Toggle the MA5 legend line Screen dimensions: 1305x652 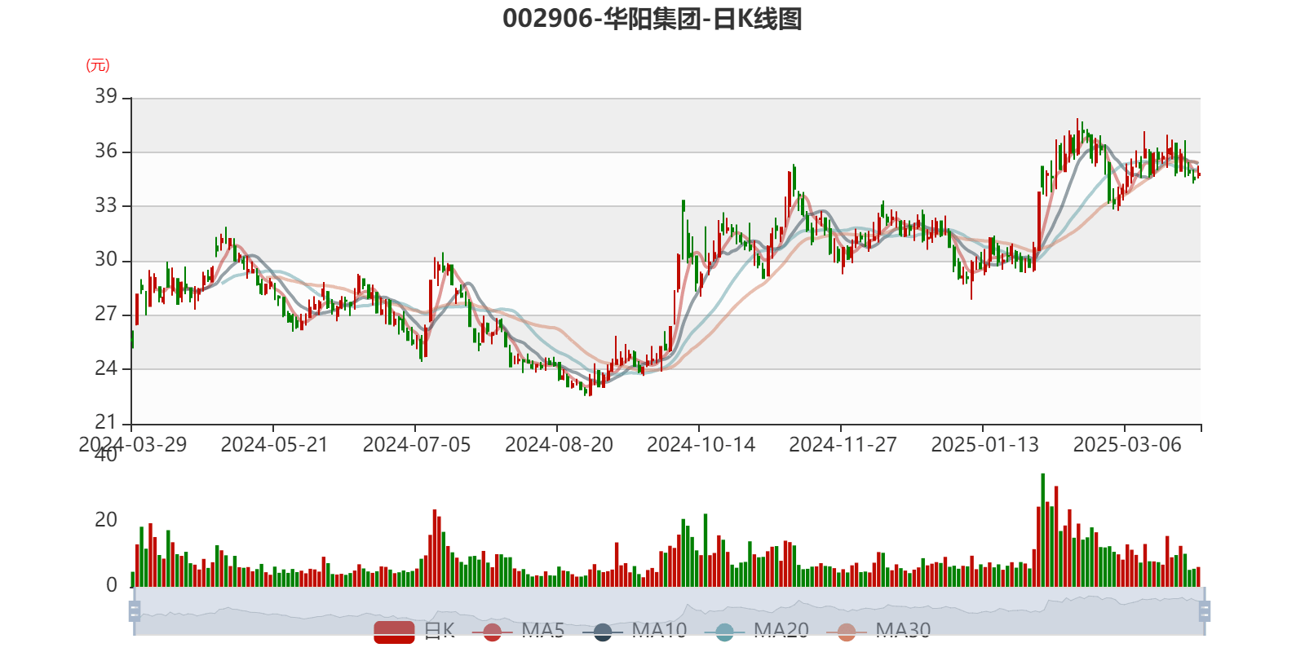pyautogui.click(x=518, y=631)
